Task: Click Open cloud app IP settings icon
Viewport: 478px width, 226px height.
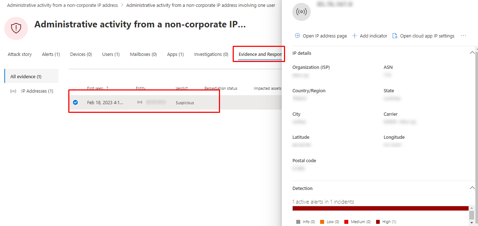Action: [x=395, y=36]
